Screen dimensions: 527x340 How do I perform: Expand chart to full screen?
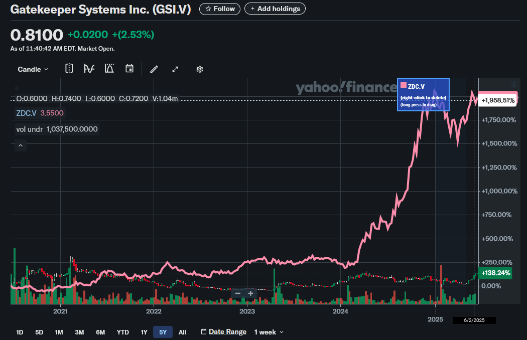[x=175, y=69]
